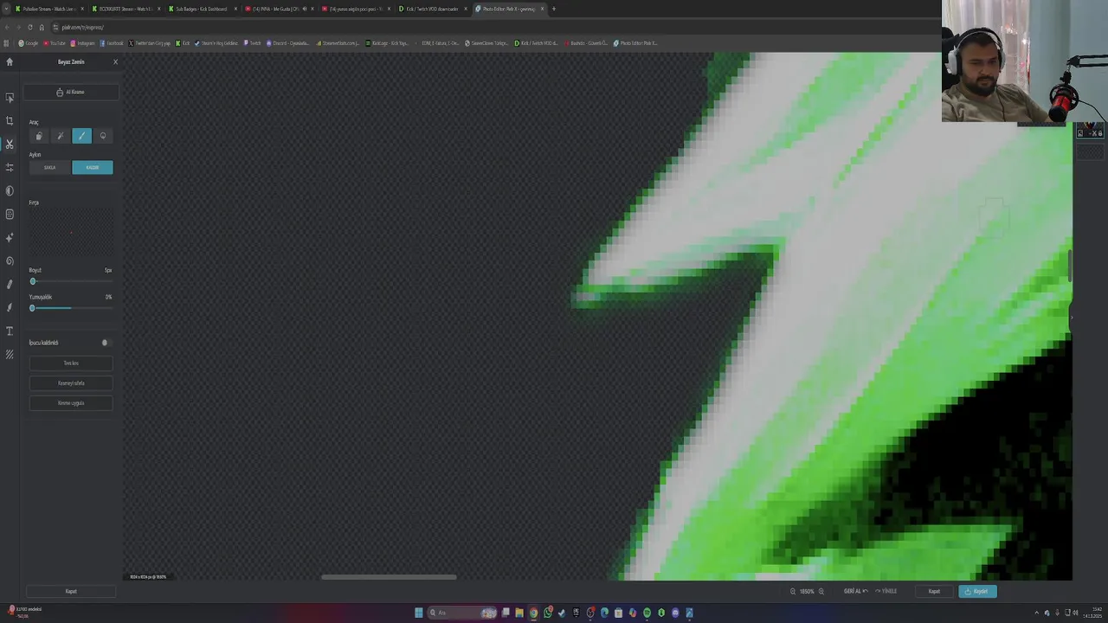1108x623 pixels.
Task: Open the Filter half-circle tool
Action: point(10,190)
